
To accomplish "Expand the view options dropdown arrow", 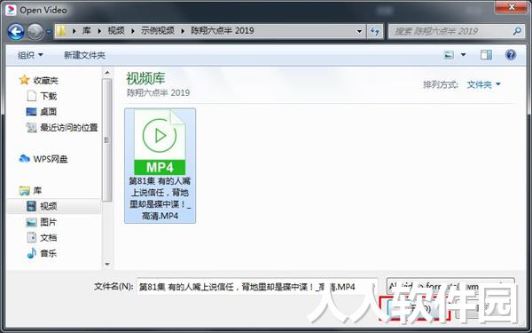I will point(464,55).
